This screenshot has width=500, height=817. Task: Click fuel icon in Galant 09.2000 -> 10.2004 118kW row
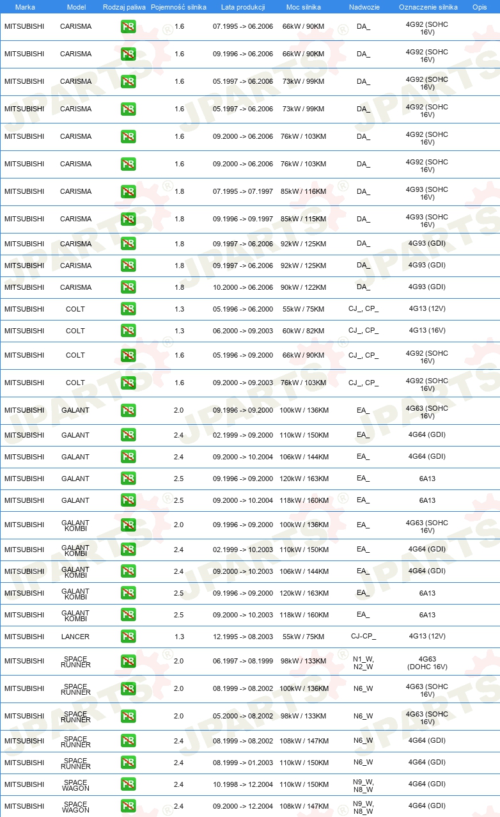[128, 500]
